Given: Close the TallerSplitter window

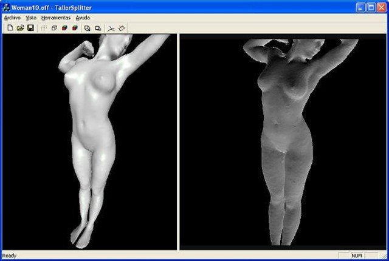Looking at the screenshot, I should [x=382, y=7].
